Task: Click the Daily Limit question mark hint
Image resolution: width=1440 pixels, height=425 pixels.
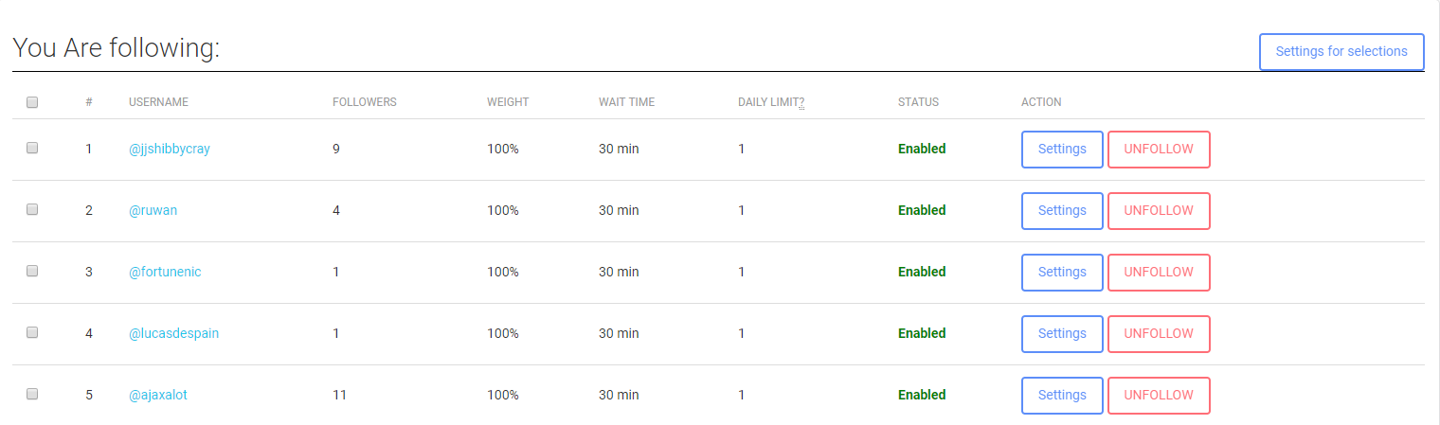Action: [x=801, y=102]
